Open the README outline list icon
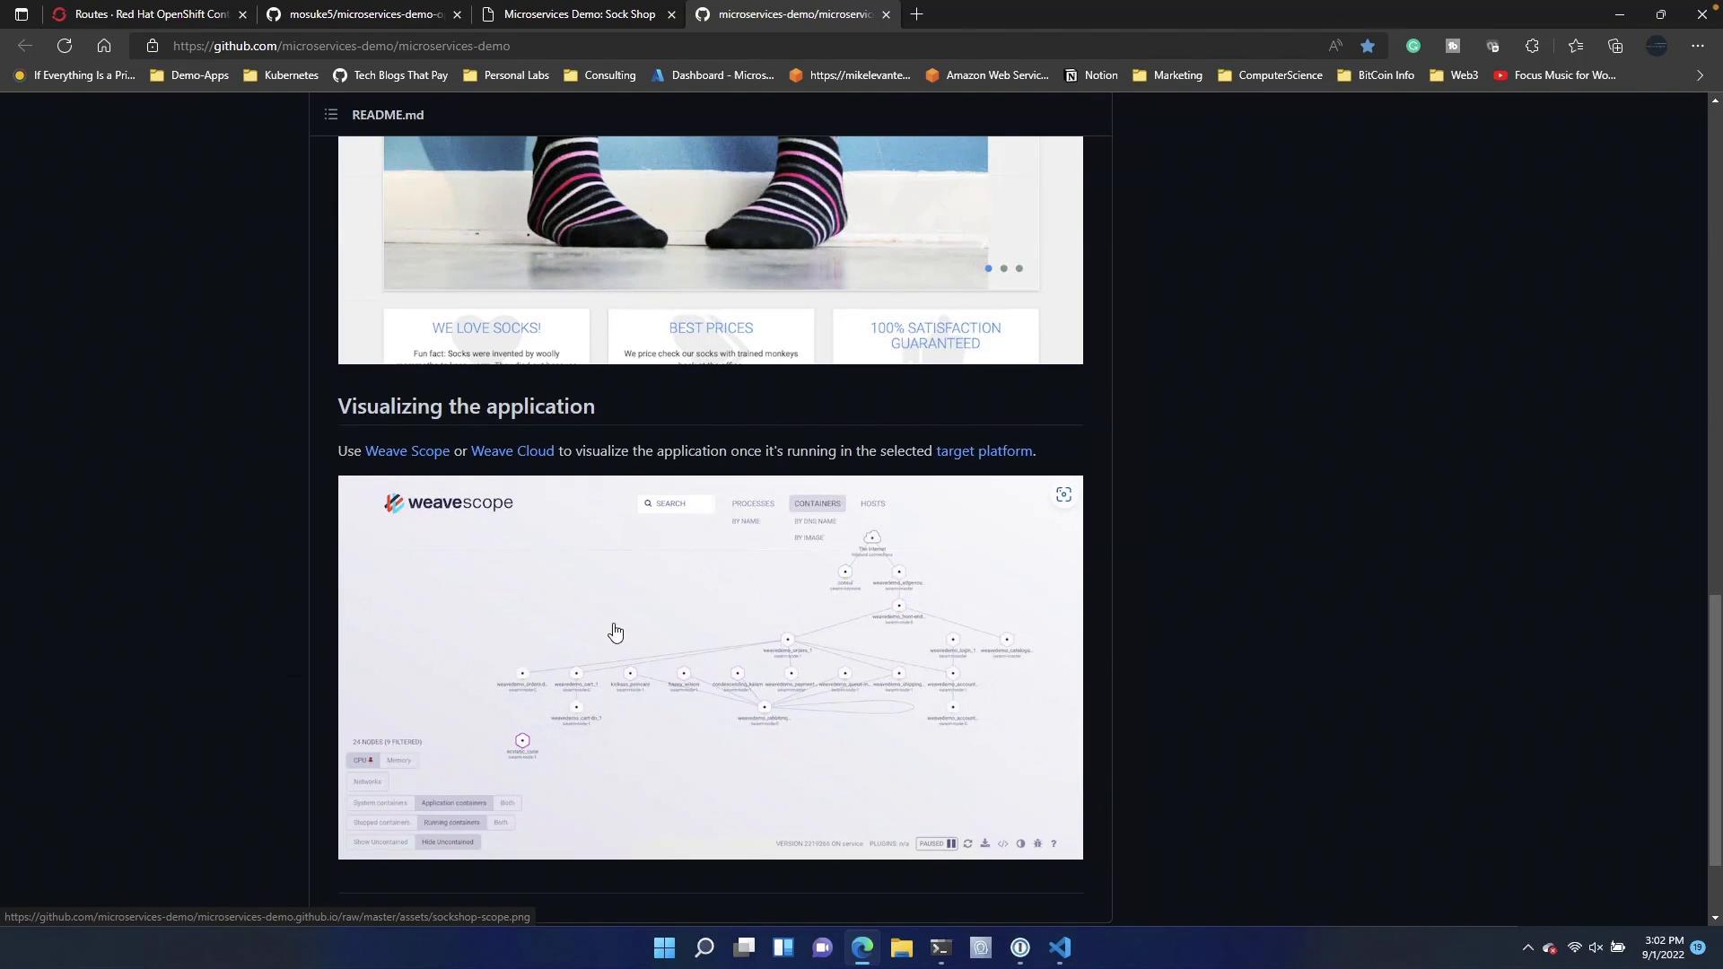The height and width of the screenshot is (969, 1723). pos(331,115)
